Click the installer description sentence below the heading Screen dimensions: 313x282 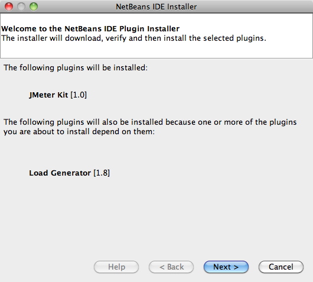point(133,38)
